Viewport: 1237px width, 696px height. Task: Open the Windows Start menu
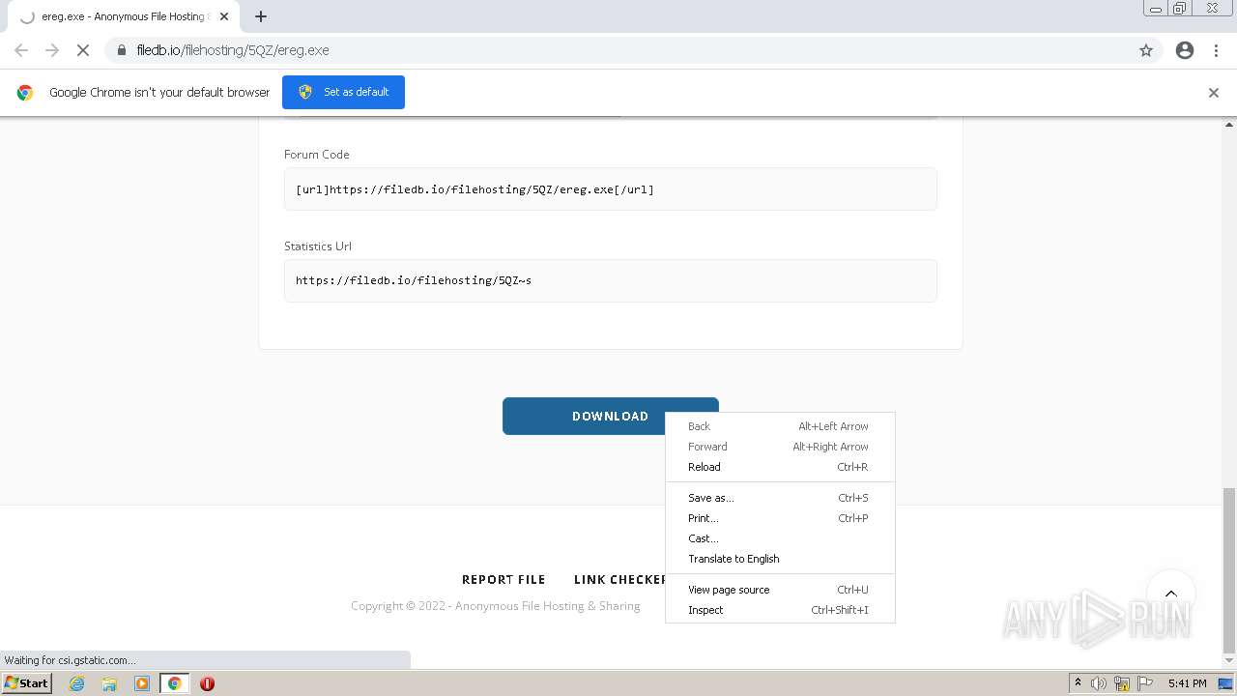tap(27, 682)
